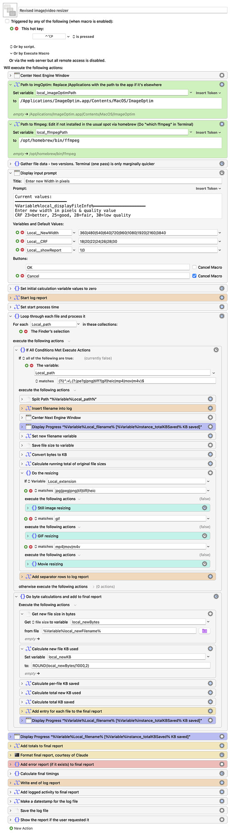Click the purple folder chooser beside from file field
230x833 pixels.
click(204, 631)
